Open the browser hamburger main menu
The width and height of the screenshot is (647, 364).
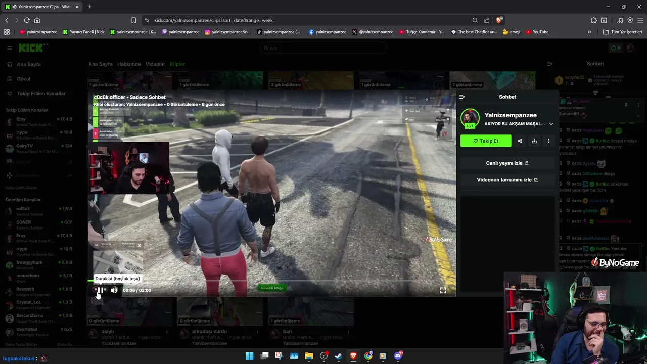pyautogui.click(x=640, y=20)
